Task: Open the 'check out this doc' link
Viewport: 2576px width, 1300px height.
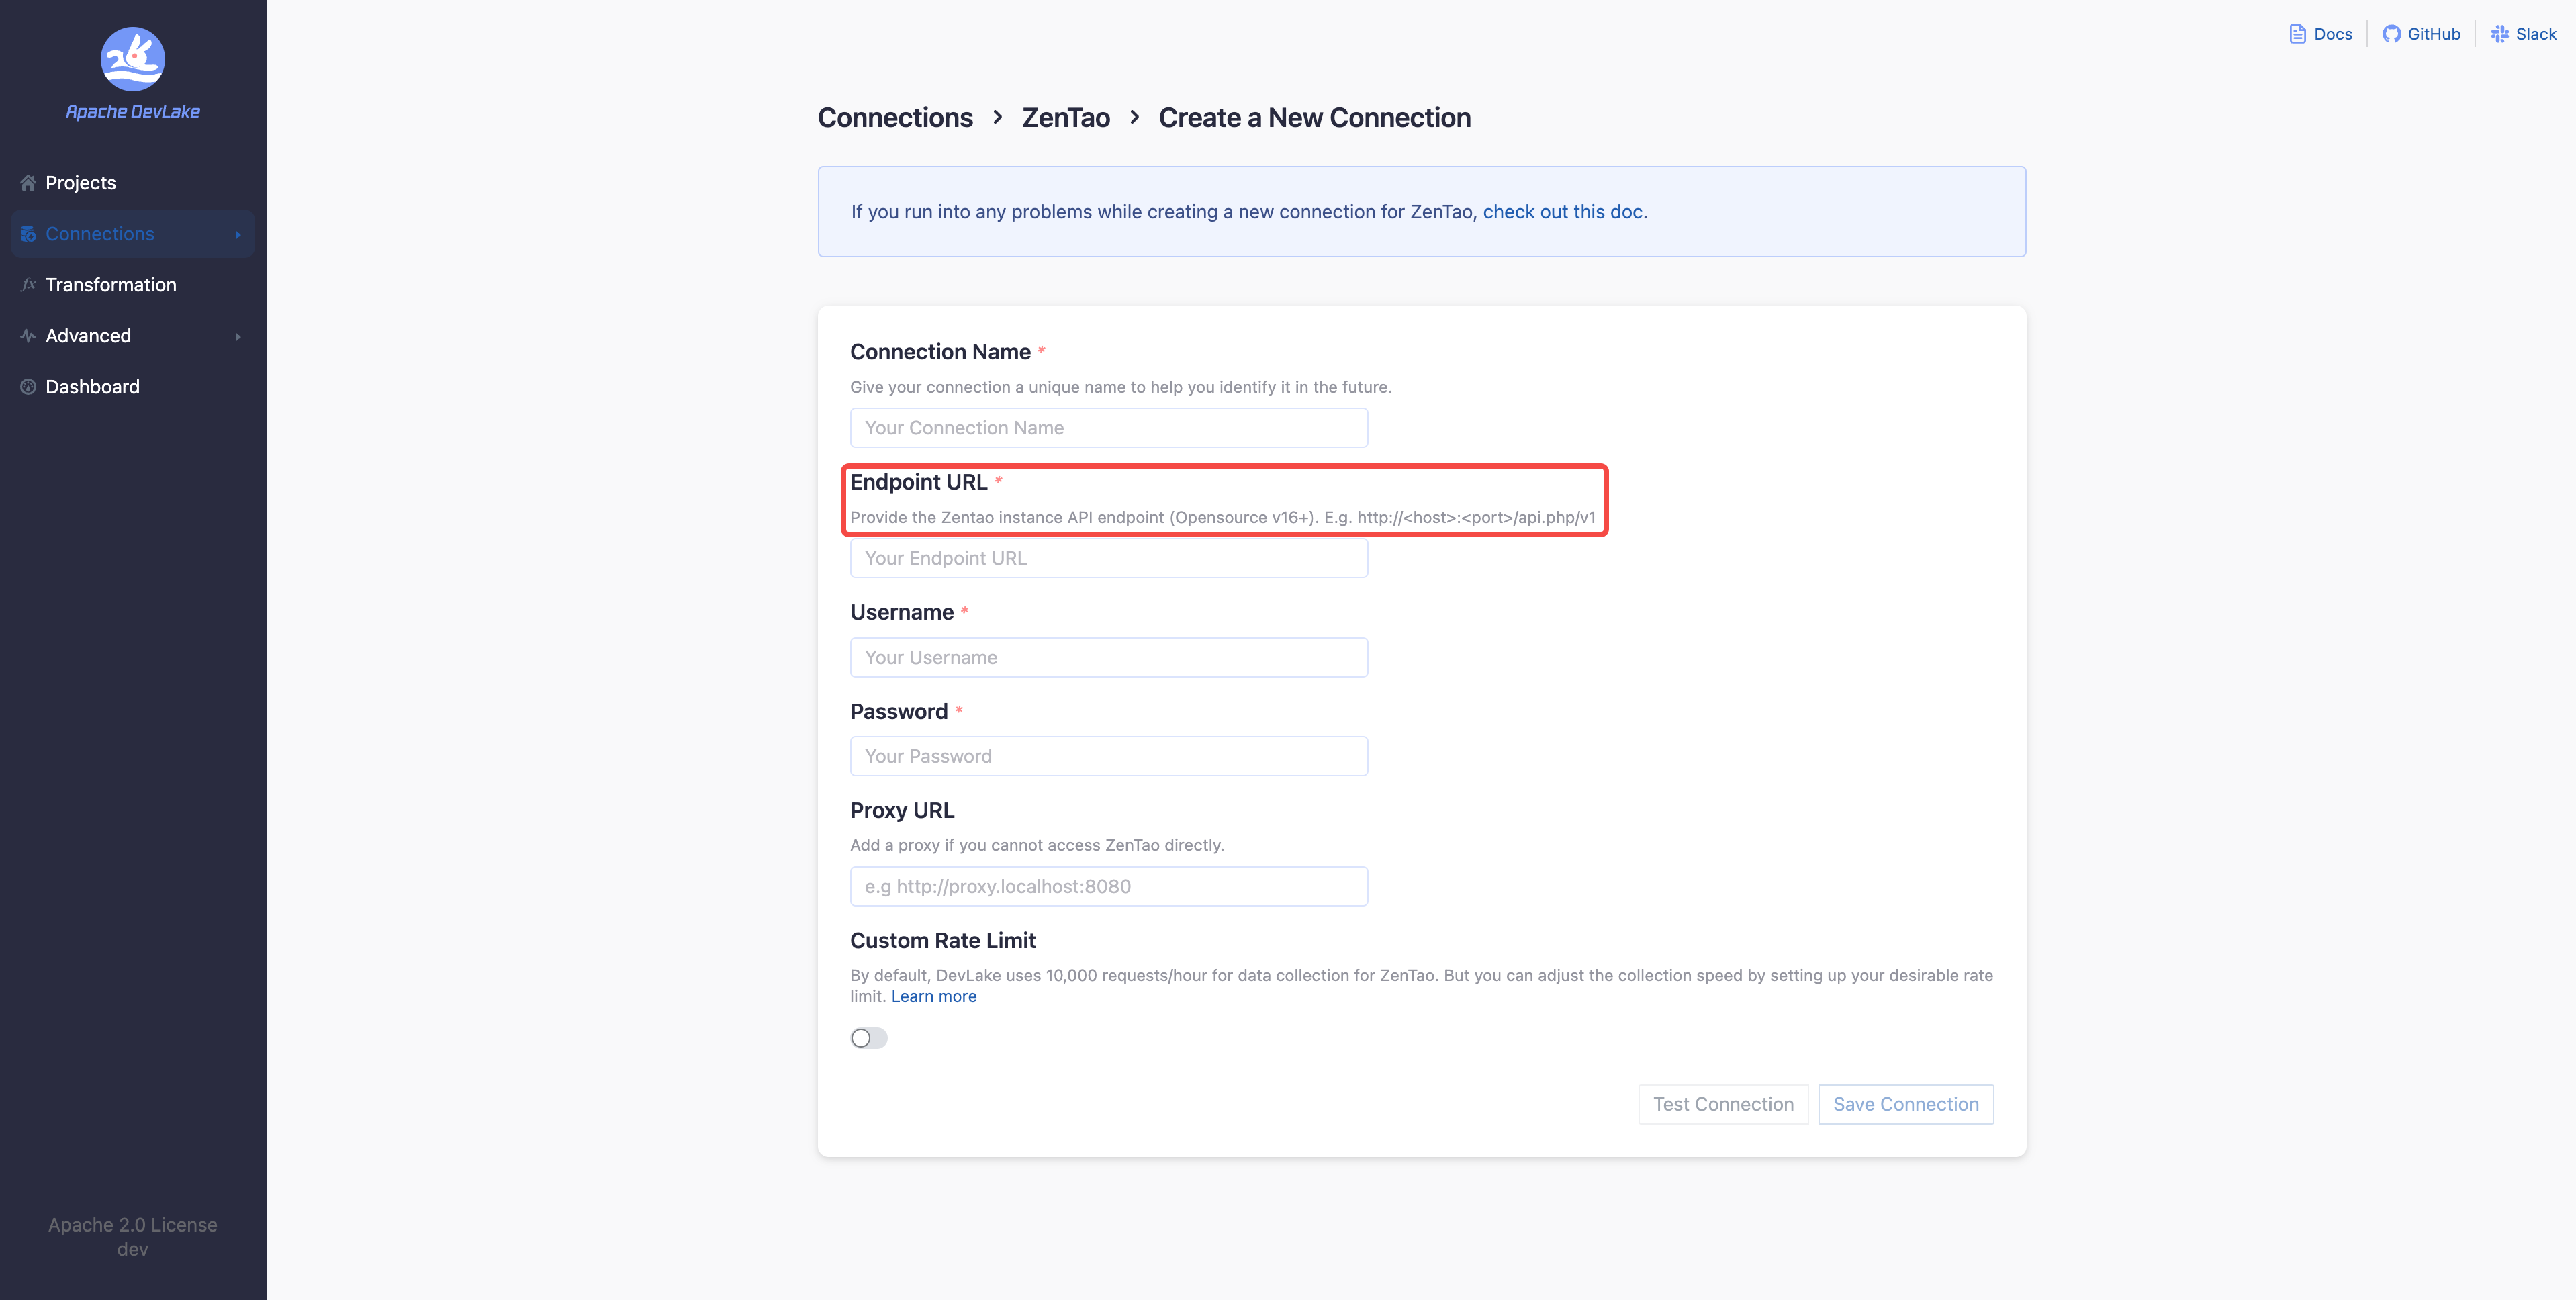Action: (x=1563, y=212)
